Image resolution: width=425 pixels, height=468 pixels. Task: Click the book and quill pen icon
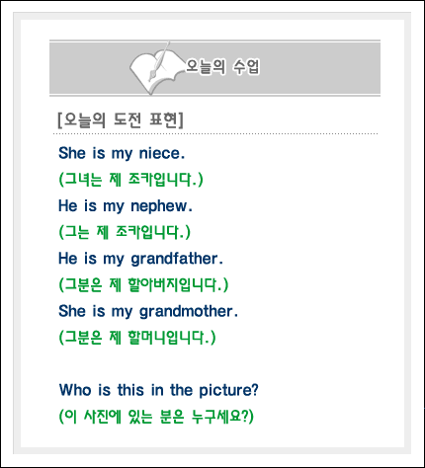point(156,68)
